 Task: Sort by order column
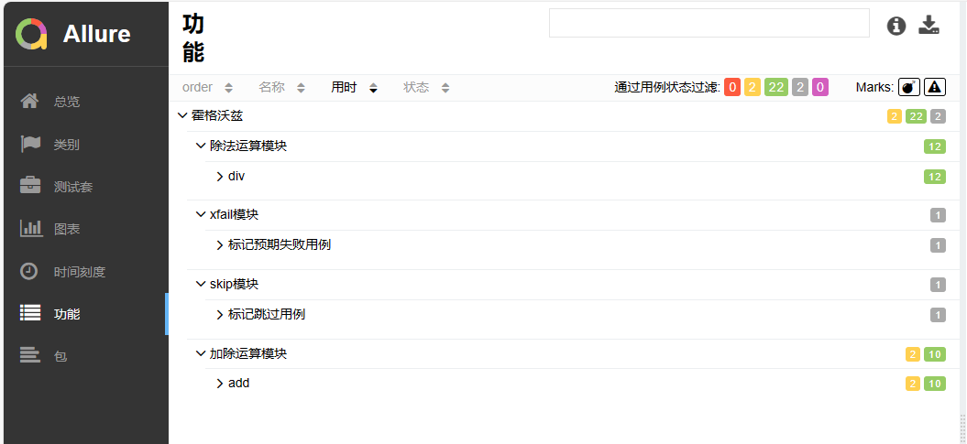click(x=207, y=88)
